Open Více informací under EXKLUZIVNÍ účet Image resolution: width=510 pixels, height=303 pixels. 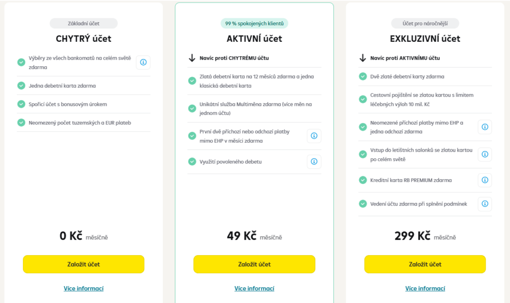(425, 288)
